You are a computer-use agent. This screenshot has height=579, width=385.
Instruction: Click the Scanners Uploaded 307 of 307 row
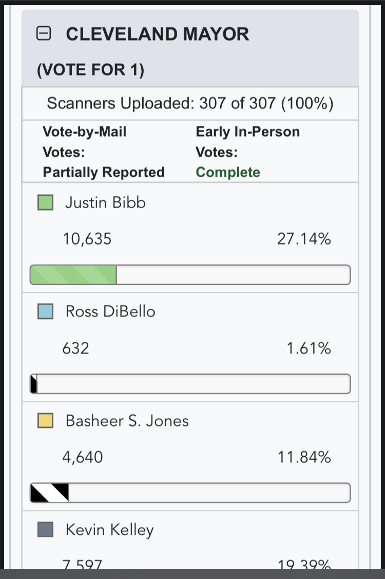click(190, 103)
